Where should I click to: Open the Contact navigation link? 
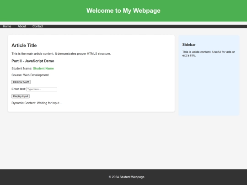click(38, 26)
